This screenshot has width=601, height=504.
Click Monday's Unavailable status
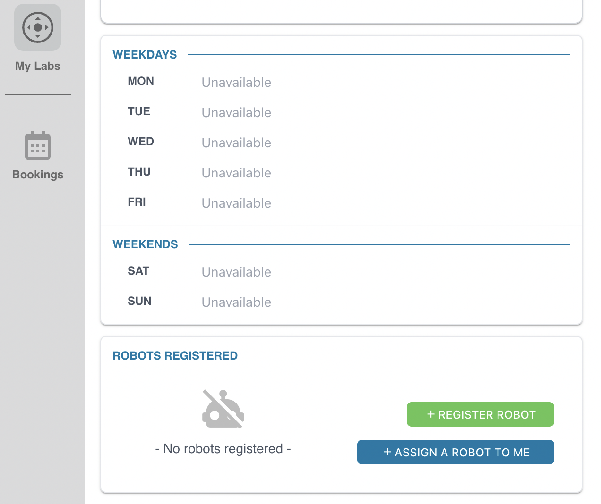[x=236, y=83]
